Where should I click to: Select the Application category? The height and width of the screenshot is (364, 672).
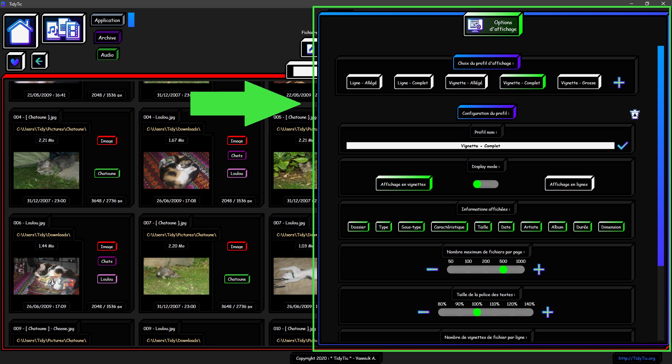tap(107, 20)
